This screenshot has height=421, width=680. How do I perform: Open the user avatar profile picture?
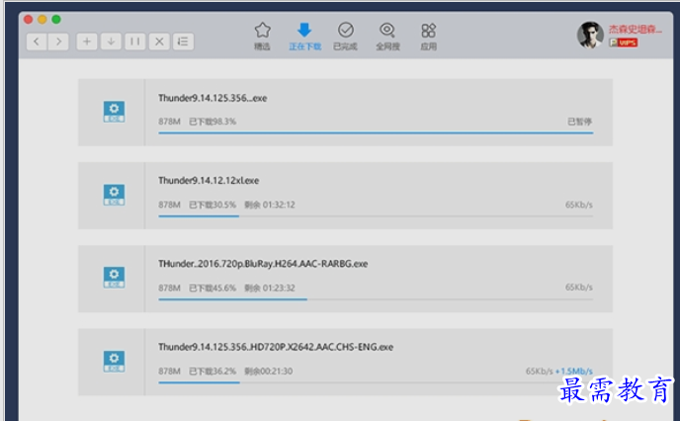590,36
